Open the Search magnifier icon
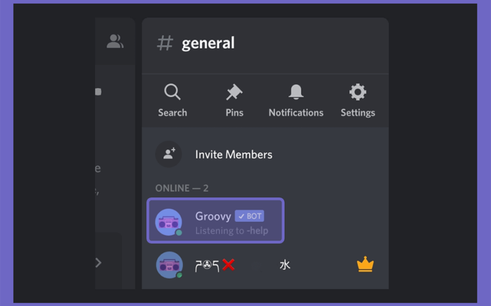This screenshot has width=491, height=306. [172, 92]
